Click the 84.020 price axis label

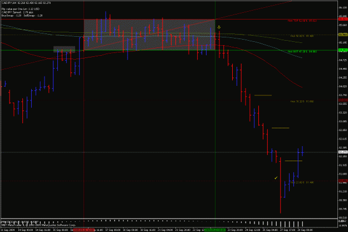click(343, 86)
